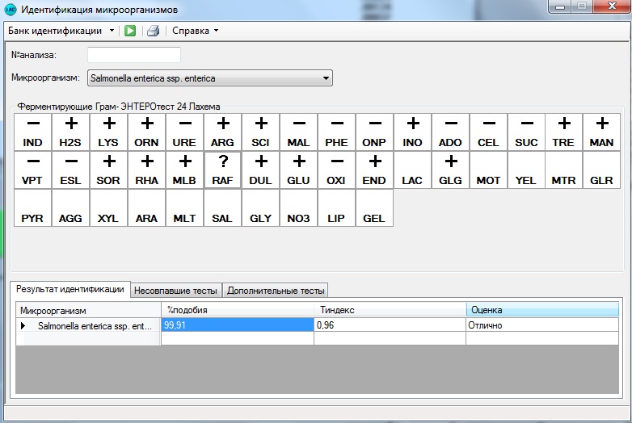This screenshot has width=632, height=423.
Task: Click the app icon in title bar
Action: pos(10,10)
